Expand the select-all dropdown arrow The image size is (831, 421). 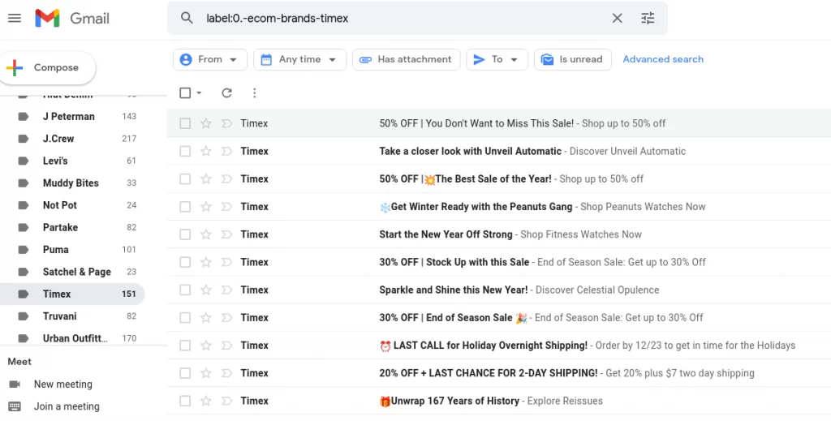coord(200,93)
